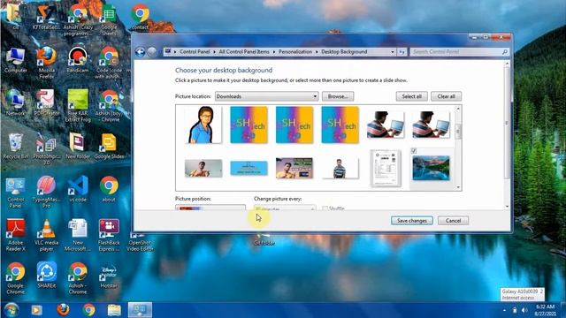Uncheck the lake wallpaper thumbnail checkbox
Viewport: 566px width, 318px height.
[x=414, y=151]
